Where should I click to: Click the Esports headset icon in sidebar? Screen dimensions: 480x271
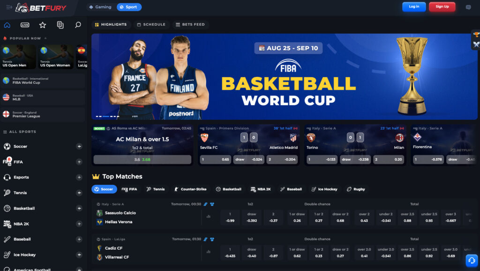7,177
